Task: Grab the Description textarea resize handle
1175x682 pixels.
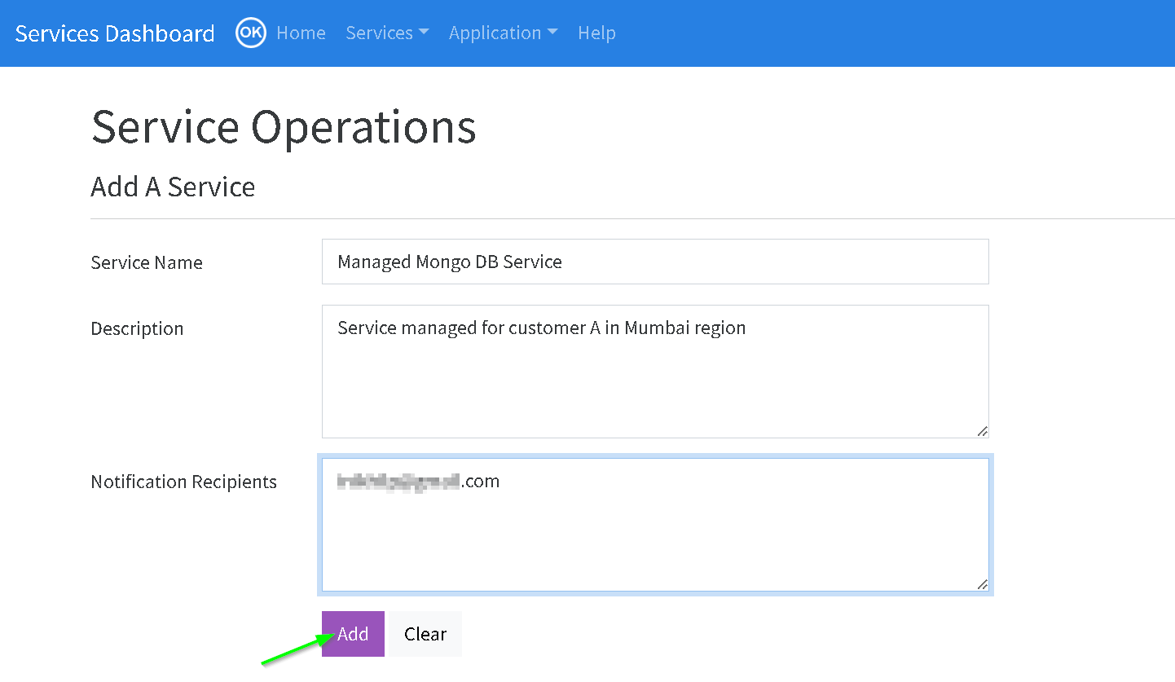Action: coord(982,431)
